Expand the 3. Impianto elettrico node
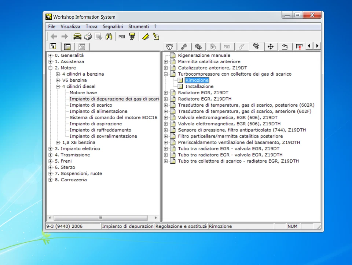Image resolution: width=352 pixels, height=265 pixels. [50, 149]
